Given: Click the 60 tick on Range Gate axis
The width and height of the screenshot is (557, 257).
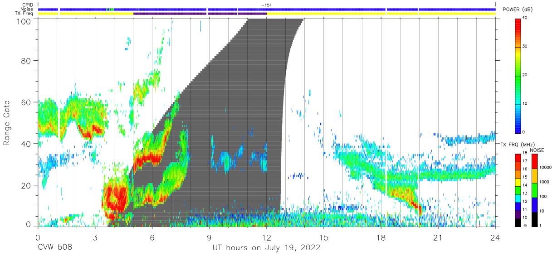Looking at the screenshot, I should point(26,102).
